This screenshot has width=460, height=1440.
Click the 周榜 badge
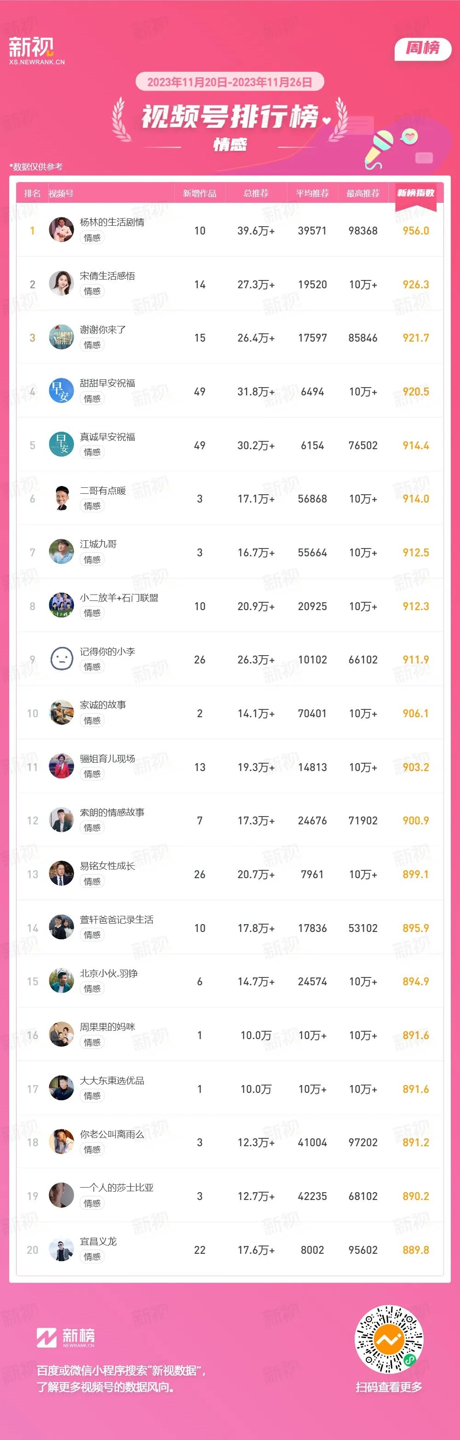tap(423, 49)
